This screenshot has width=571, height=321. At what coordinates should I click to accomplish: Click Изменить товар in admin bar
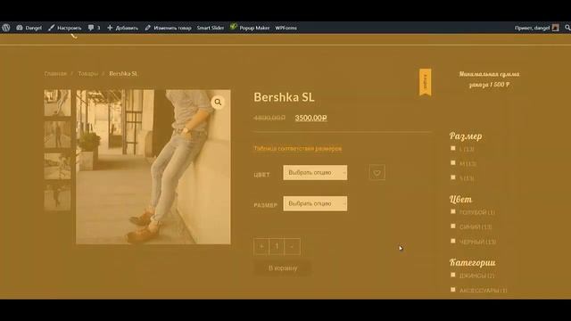point(168,28)
